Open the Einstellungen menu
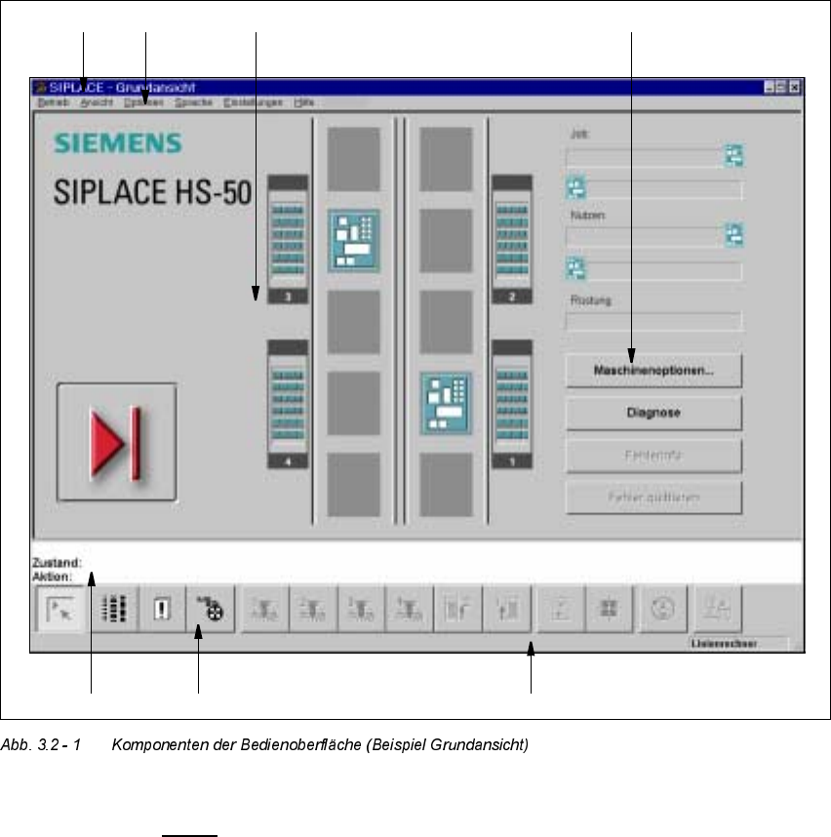This screenshot has width=831, height=837. coord(253,102)
